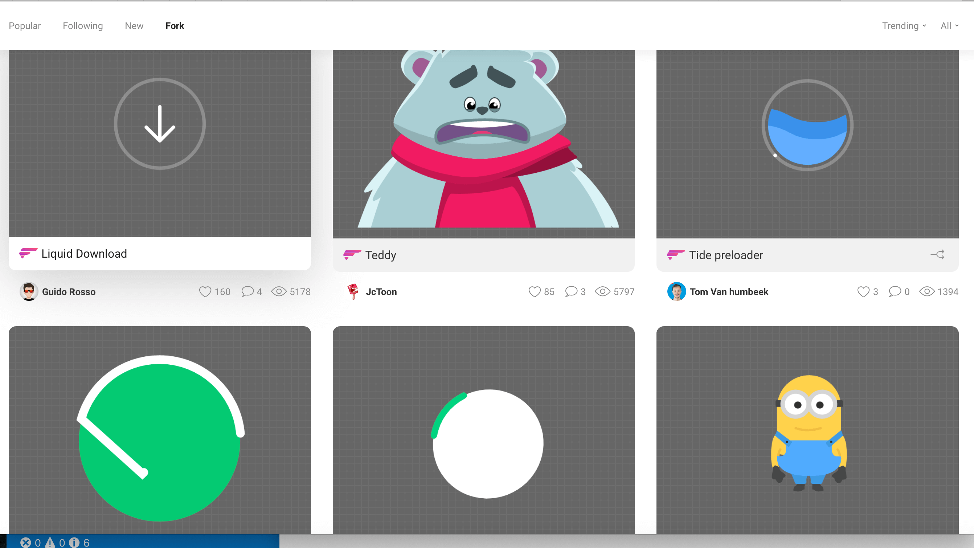974x548 pixels.
Task: Click warning triangle in status bar
Action: (50, 543)
